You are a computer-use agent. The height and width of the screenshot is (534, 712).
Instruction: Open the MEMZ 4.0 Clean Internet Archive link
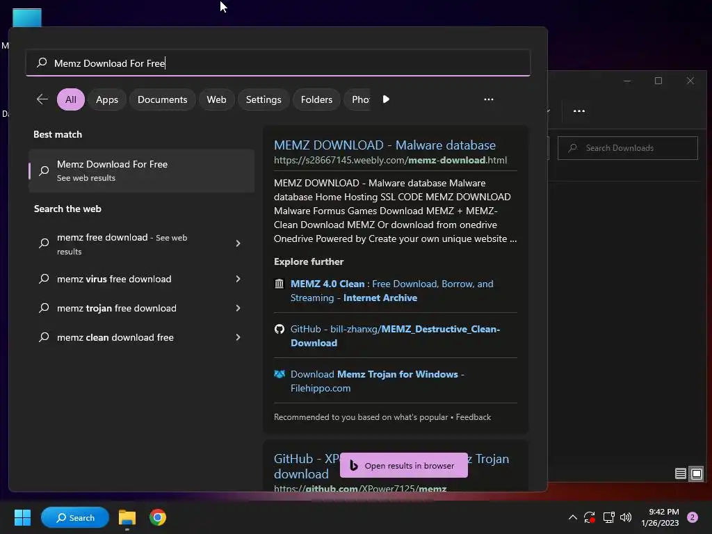(x=392, y=291)
